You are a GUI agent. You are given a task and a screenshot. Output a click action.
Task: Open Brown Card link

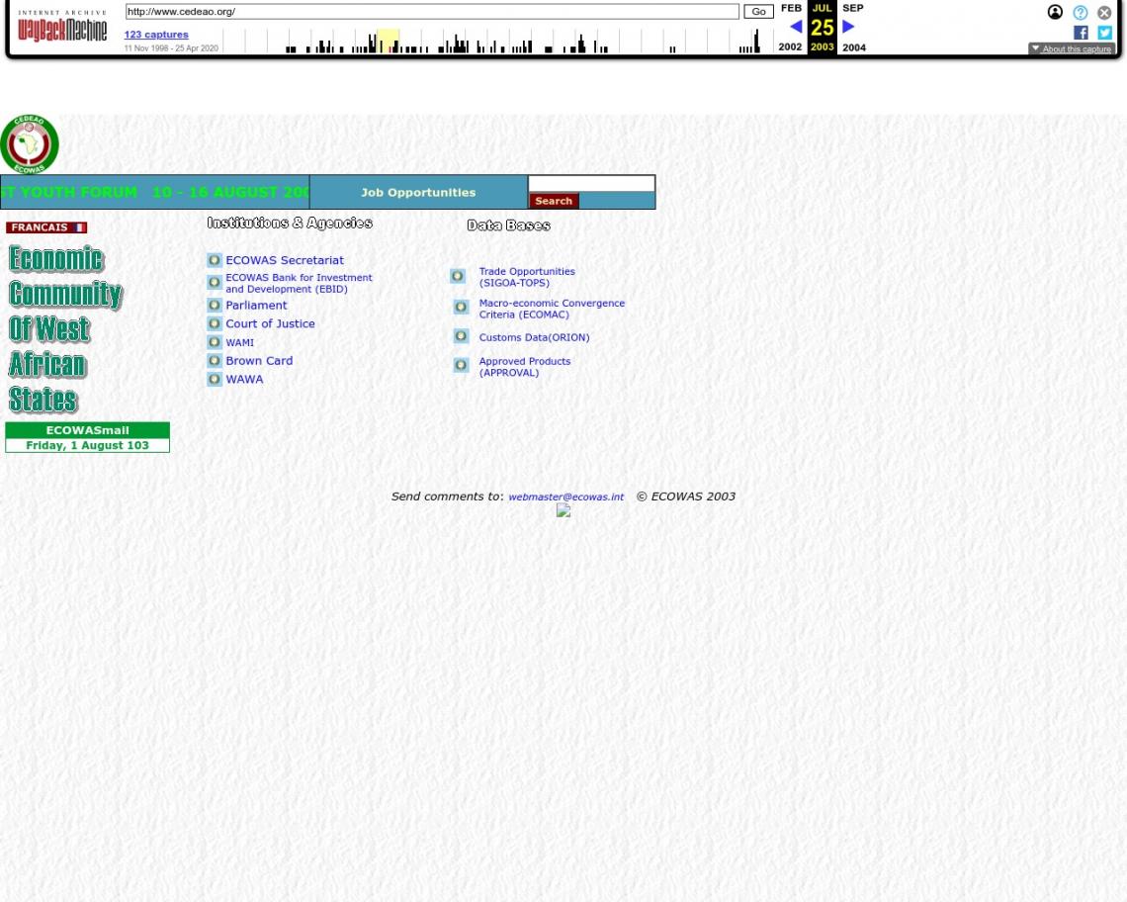[259, 360]
